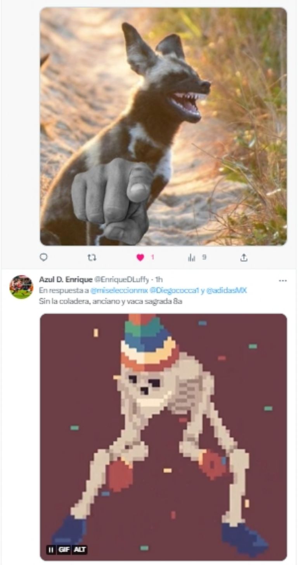This screenshot has width=298, height=565.
Task: Click the retweet arrows icon
Action: pos(92,257)
